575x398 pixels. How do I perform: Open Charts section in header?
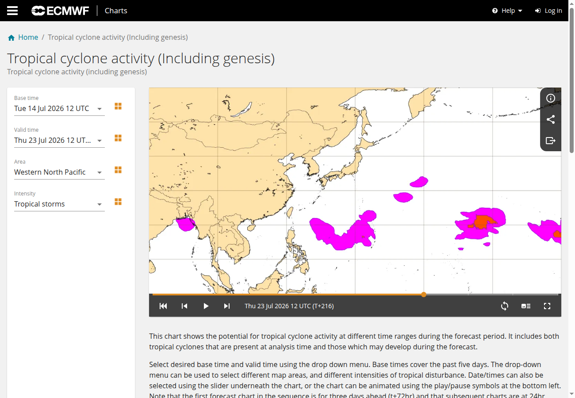(x=116, y=11)
